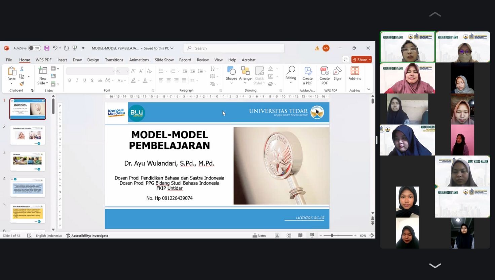Open the Shapes gallery
495x280 pixels.
[x=231, y=75]
